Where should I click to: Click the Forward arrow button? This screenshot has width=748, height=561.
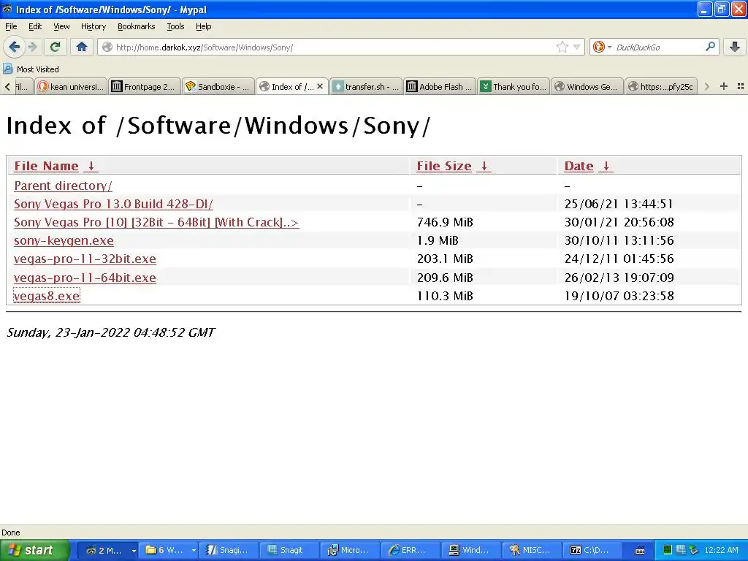click(32, 47)
